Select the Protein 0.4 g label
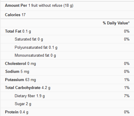The width and height of the screenshot is (134, 116). click(x=17, y=112)
